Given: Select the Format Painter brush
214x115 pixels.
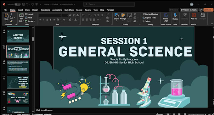Looking at the screenshot, I should click(11, 21).
